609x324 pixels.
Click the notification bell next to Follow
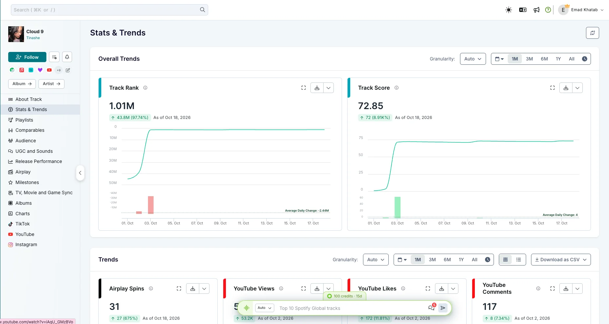(67, 57)
